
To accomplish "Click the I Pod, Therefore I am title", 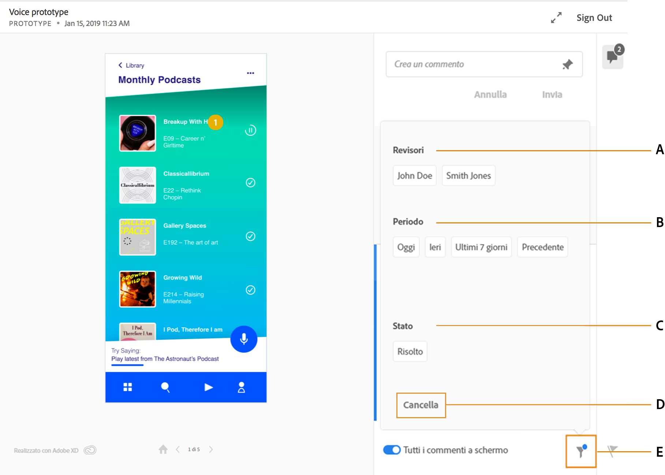I will click(193, 330).
